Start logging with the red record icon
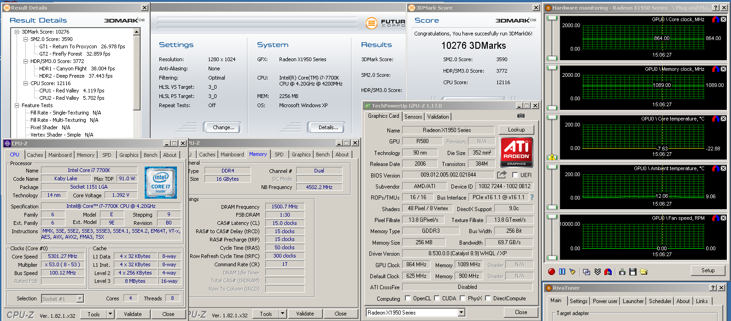This screenshot has height=321, width=731. coord(551,271)
